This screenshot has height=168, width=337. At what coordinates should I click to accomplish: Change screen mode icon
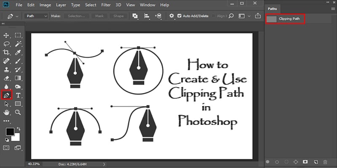(x=18, y=148)
